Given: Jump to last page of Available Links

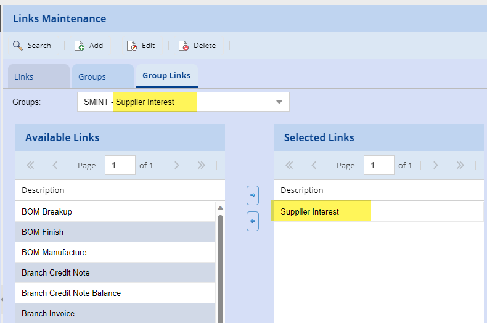Looking at the screenshot, I should tap(201, 165).
